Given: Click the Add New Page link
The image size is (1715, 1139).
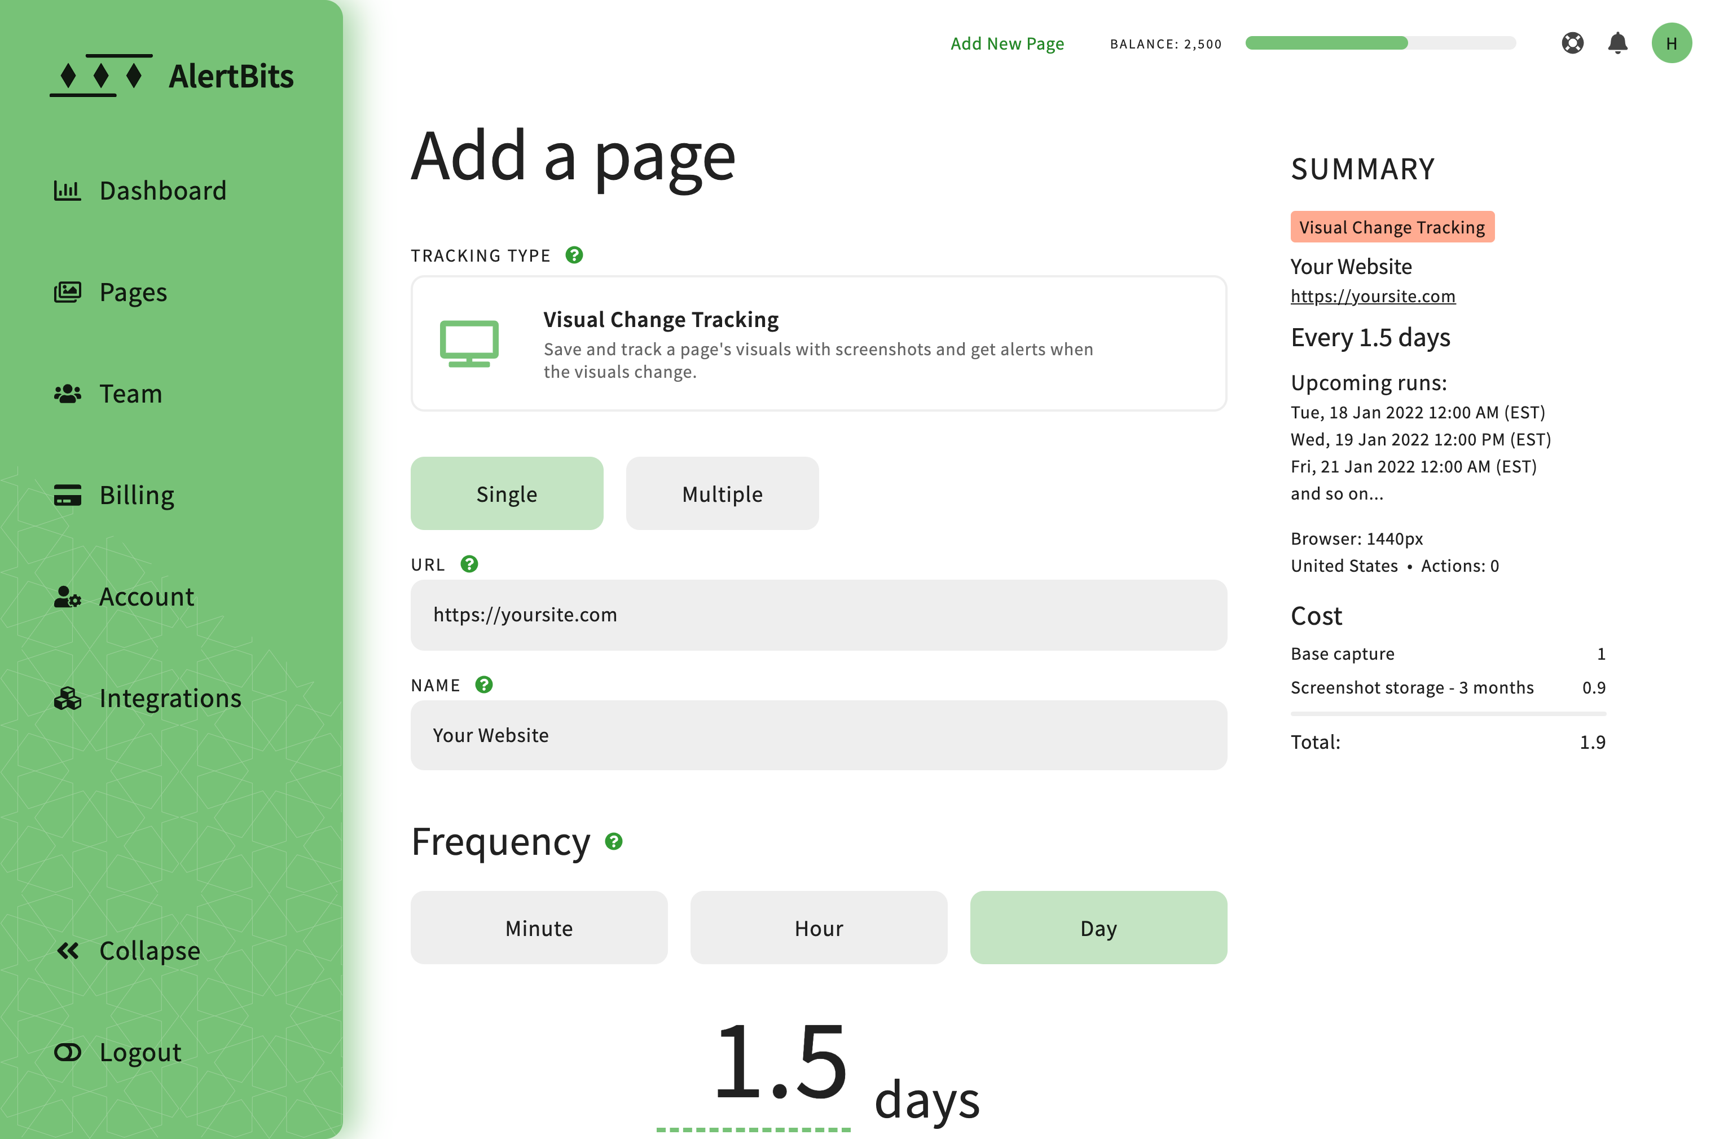Looking at the screenshot, I should point(1006,43).
